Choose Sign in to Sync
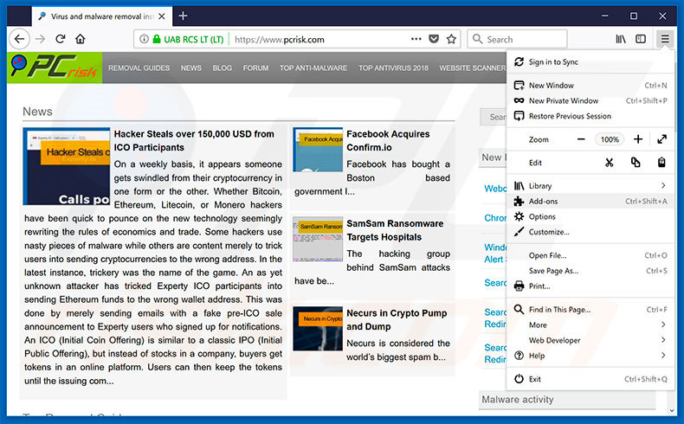This screenshot has width=684, height=424. [x=590, y=62]
